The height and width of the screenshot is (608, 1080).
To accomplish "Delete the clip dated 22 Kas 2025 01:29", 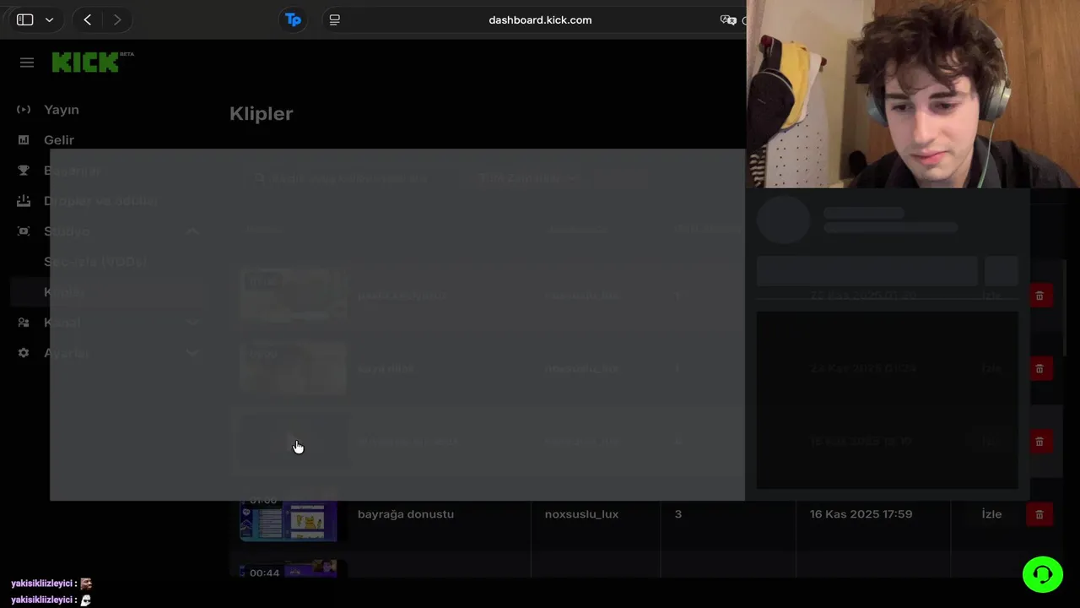I will [1039, 296].
